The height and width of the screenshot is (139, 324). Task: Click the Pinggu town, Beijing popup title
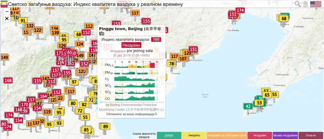pos(131,31)
